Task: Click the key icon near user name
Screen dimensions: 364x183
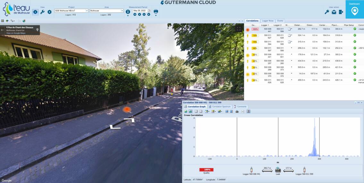Action: click(x=327, y=12)
